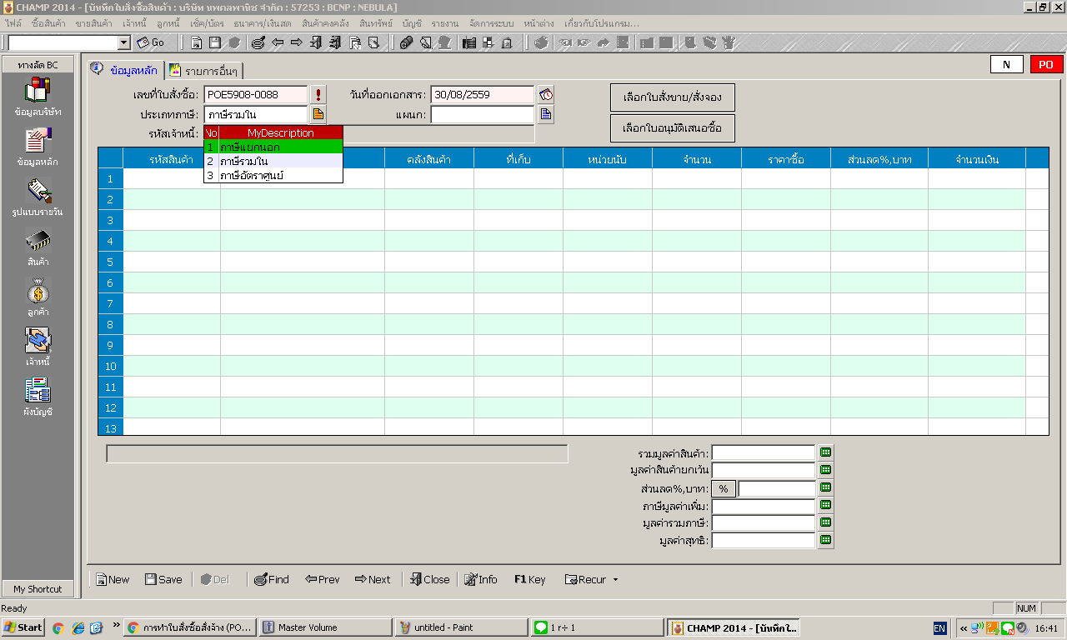Click Save in the bottom toolbar
This screenshot has width=1067, height=640.
[163, 580]
